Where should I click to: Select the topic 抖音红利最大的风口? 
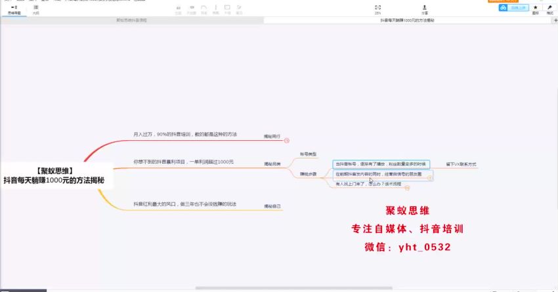[185, 204]
